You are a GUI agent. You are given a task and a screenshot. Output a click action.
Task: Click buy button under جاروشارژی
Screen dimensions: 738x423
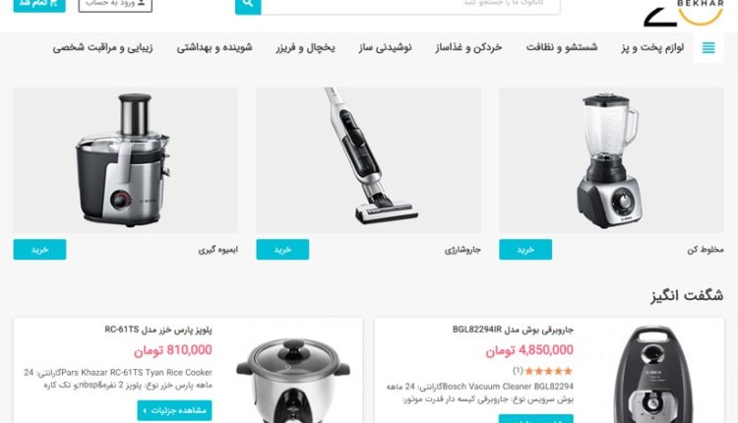(282, 250)
